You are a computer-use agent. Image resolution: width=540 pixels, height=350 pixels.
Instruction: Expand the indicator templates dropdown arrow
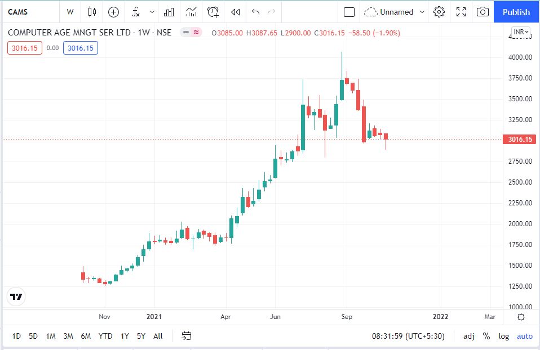pos(152,12)
